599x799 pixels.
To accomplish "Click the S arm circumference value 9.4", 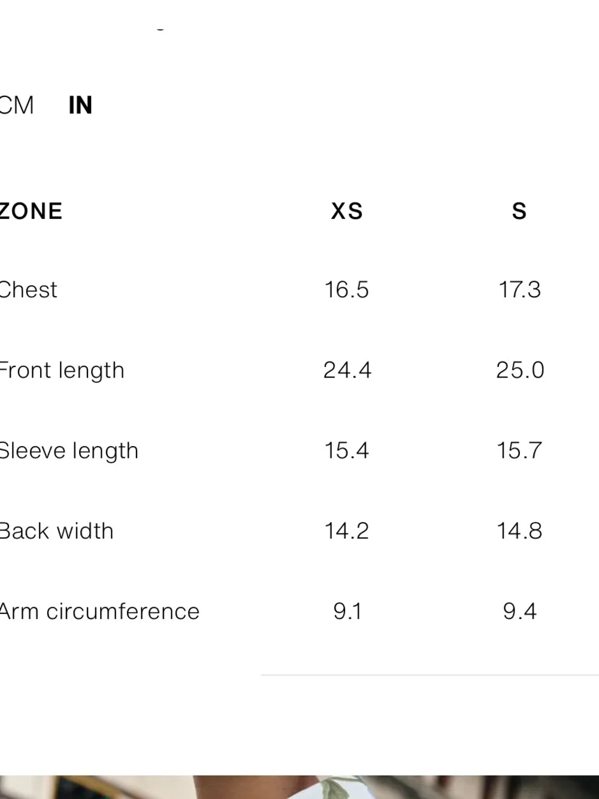I will (x=519, y=611).
